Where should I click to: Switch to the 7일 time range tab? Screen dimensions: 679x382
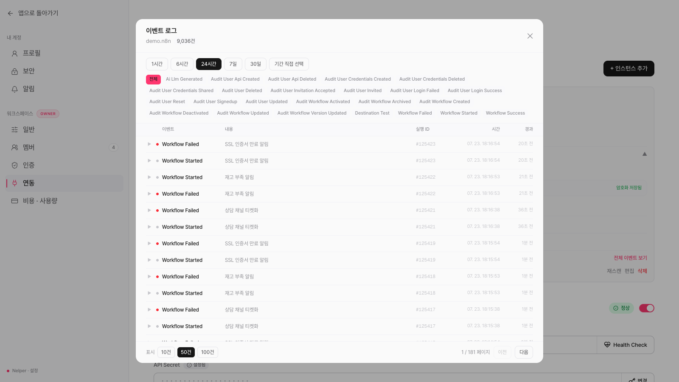pyautogui.click(x=233, y=64)
